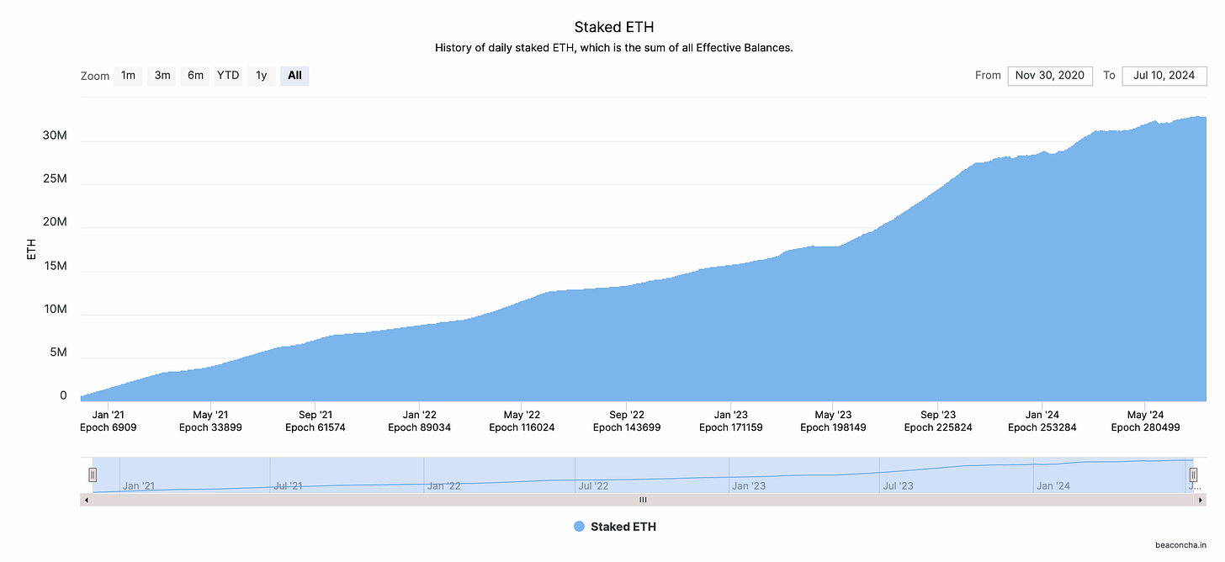
Task: Click the Staked ETH chart title
Action: click(x=614, y=28)
